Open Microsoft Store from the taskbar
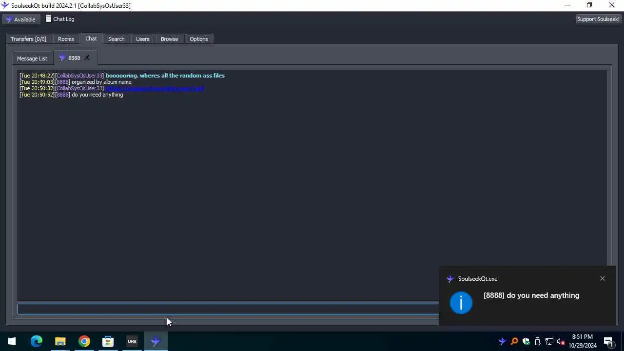The image size is (624, 351). [108, 341]
